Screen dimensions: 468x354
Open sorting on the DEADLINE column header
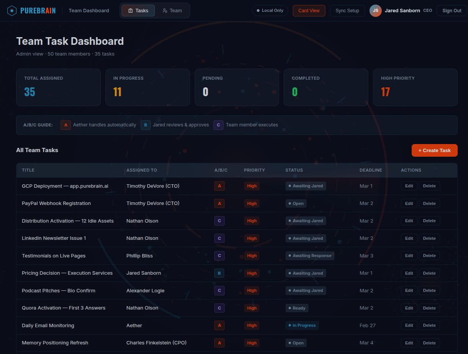pos(370,170)
